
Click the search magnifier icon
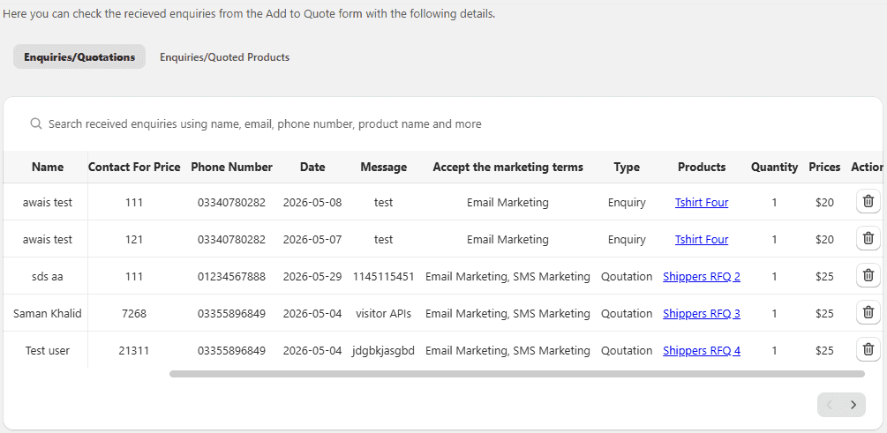(x=36, y=123)
